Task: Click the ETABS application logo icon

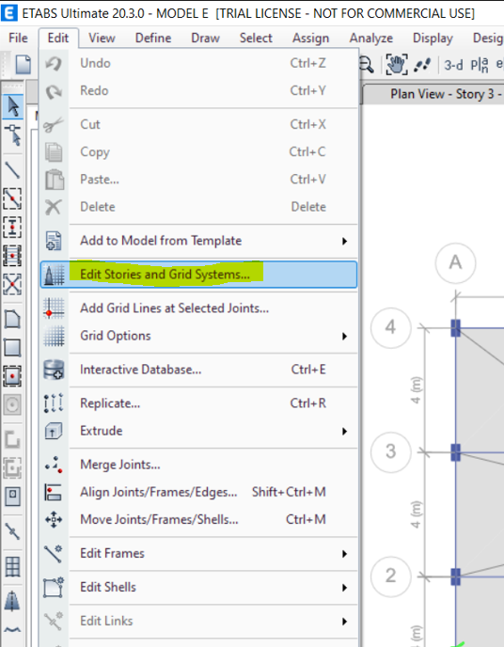Action: 9,13
